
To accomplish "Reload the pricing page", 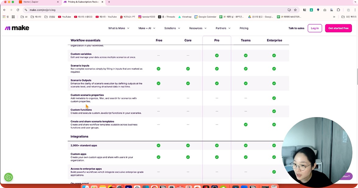I will [x=17, y=10].
